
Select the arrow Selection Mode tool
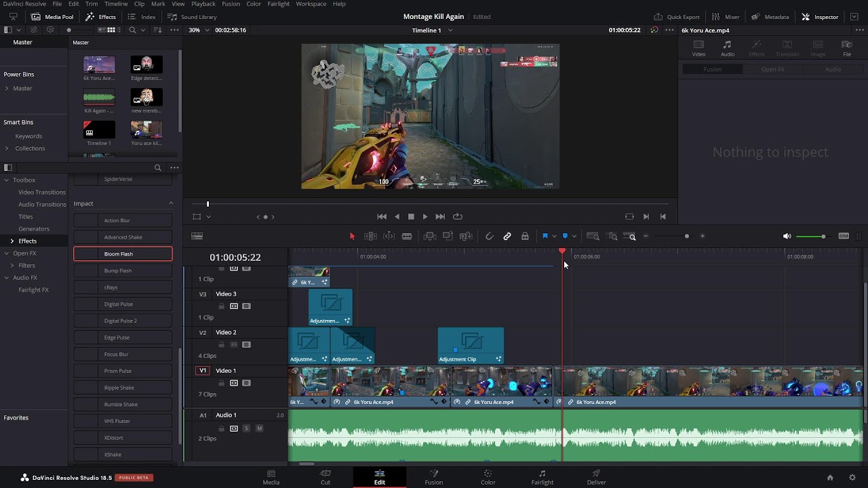pos(352,236)
